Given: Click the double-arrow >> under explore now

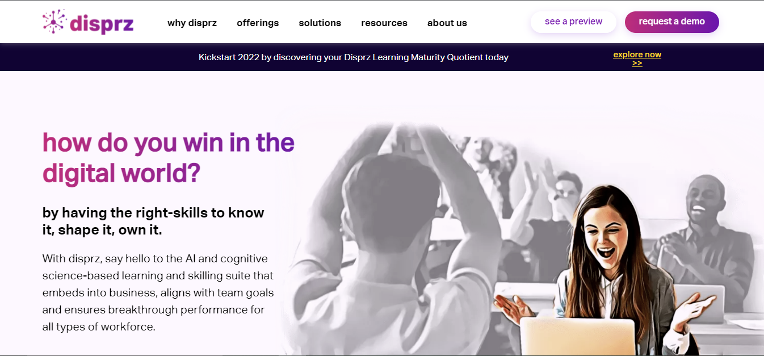Looking at the screenshot, I should 637,63.
